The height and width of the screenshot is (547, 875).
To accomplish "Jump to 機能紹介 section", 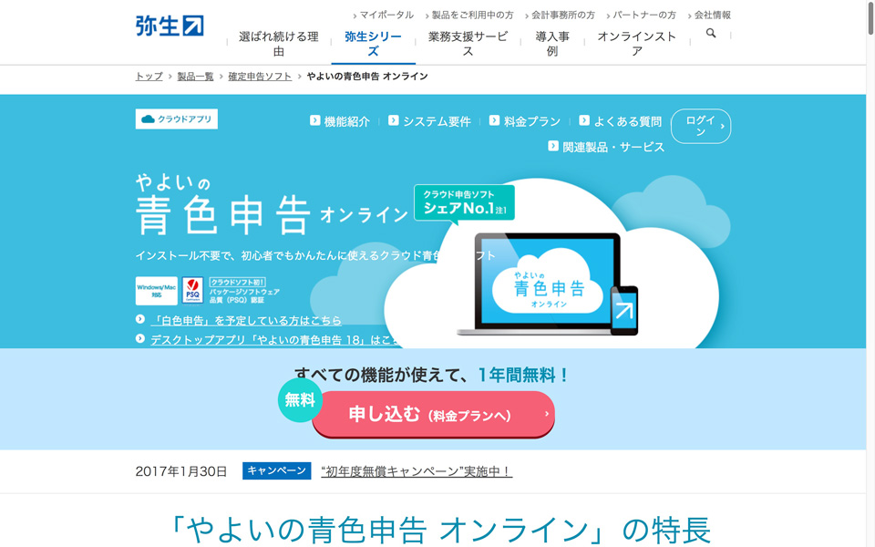I will [x=346, y=121].
